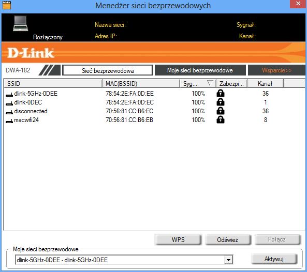The height and width of the screenshot is (272, 307).
Task: Click the WPS button
Action: pos(178,239)
